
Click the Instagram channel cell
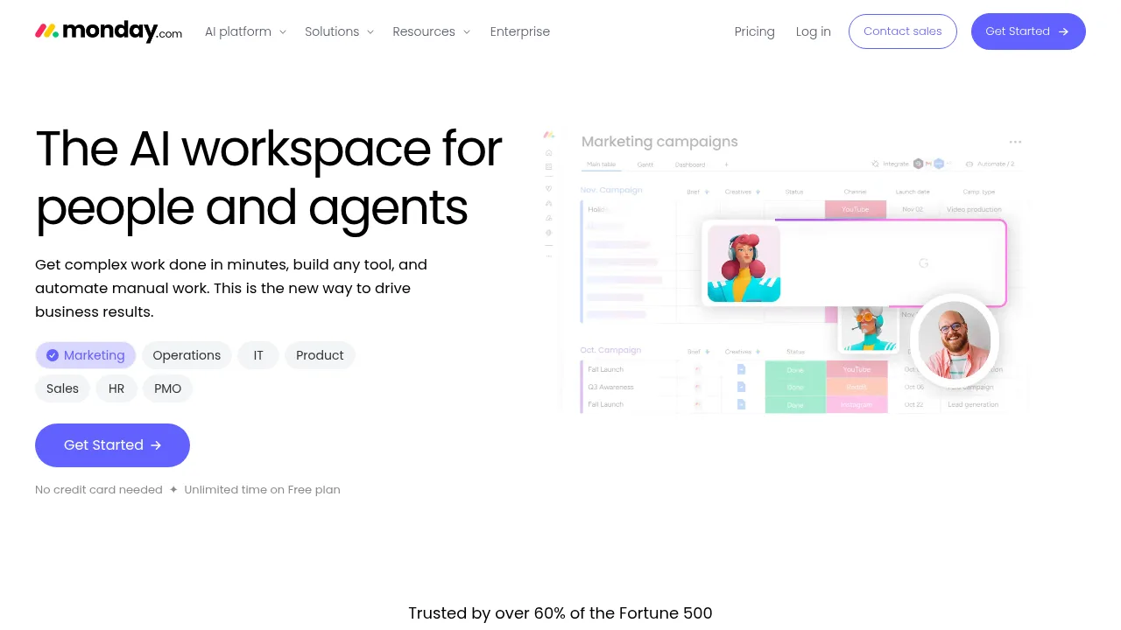[x=856, y=404]
